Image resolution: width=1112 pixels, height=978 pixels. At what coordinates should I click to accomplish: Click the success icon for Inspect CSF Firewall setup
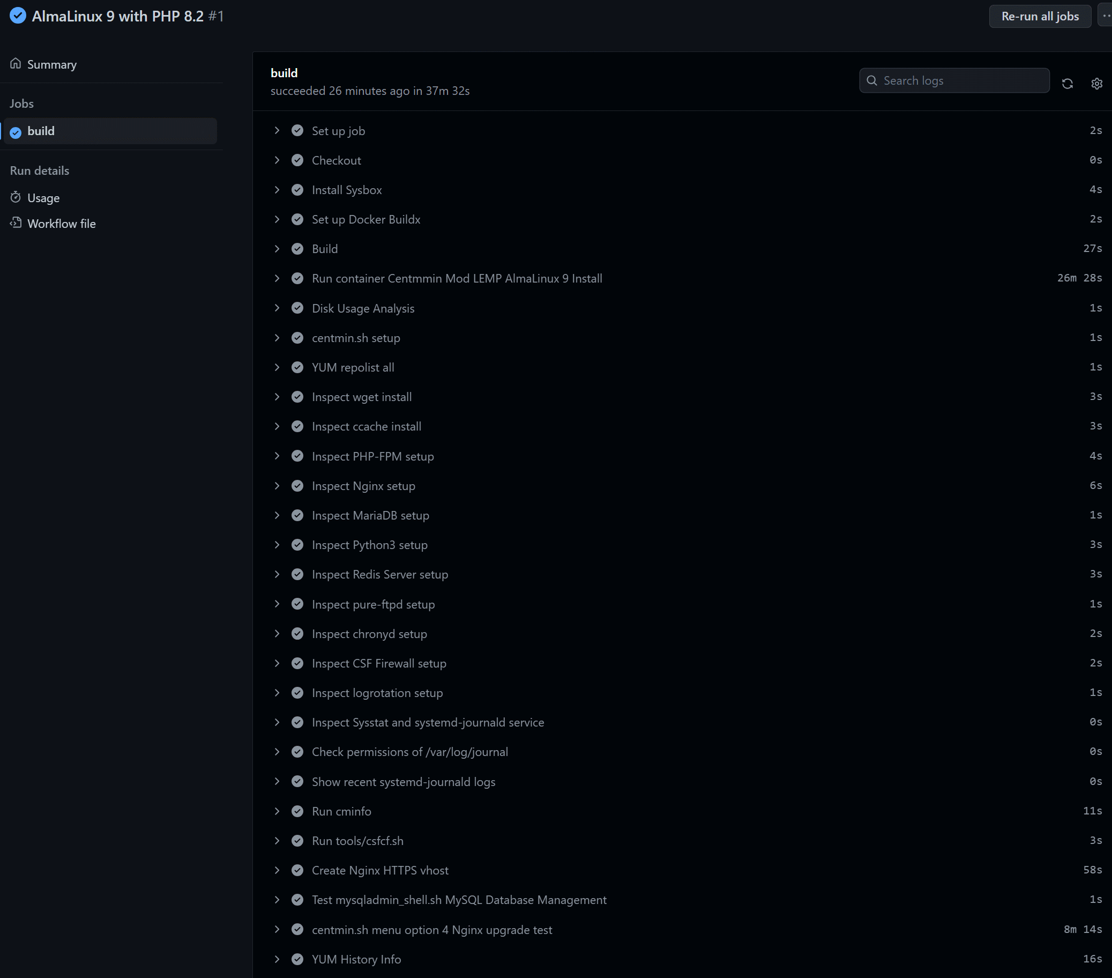coord(297,663)
